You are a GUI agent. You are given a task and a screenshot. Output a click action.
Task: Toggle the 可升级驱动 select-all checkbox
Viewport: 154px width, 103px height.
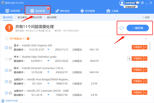pos(6,39)
